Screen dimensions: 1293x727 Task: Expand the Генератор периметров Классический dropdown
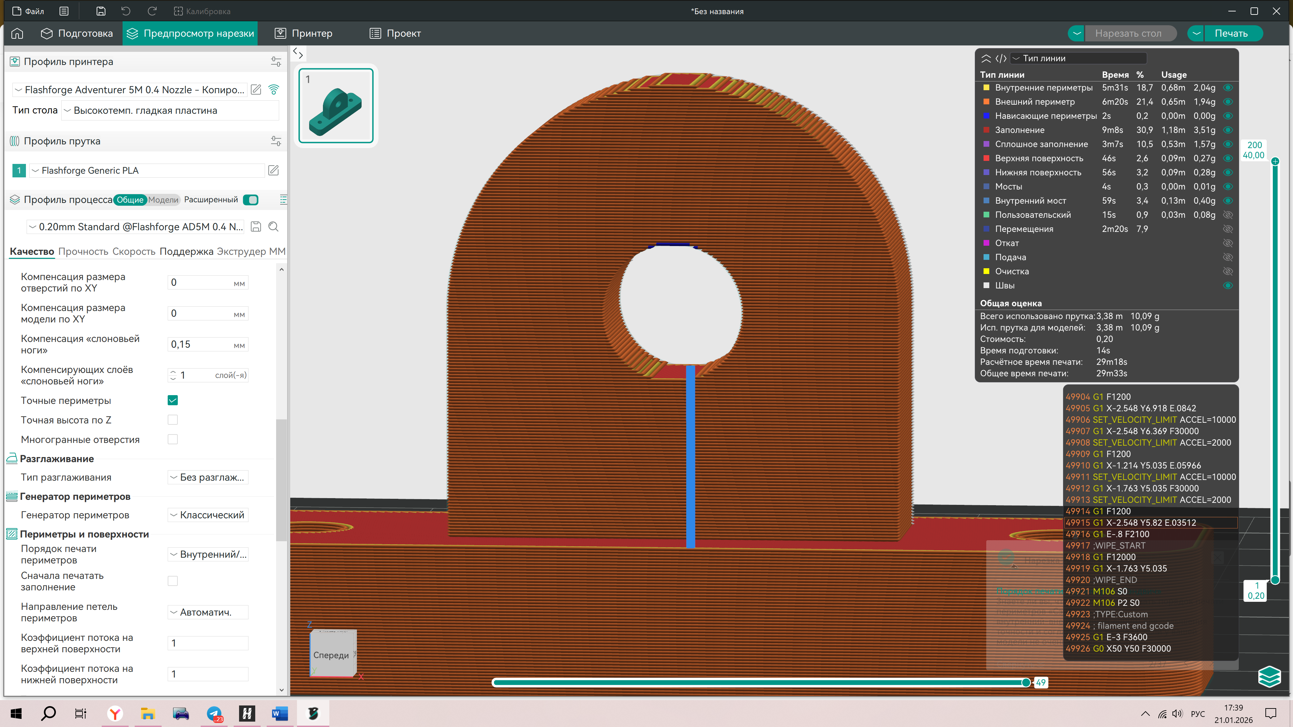pos(207,515)
